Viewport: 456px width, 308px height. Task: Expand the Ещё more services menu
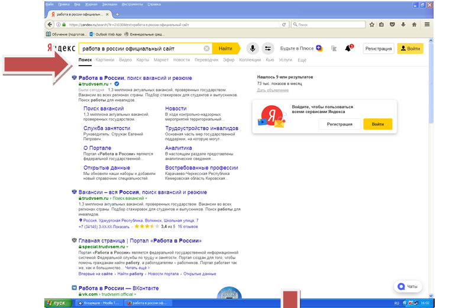[x=302, y=60]
